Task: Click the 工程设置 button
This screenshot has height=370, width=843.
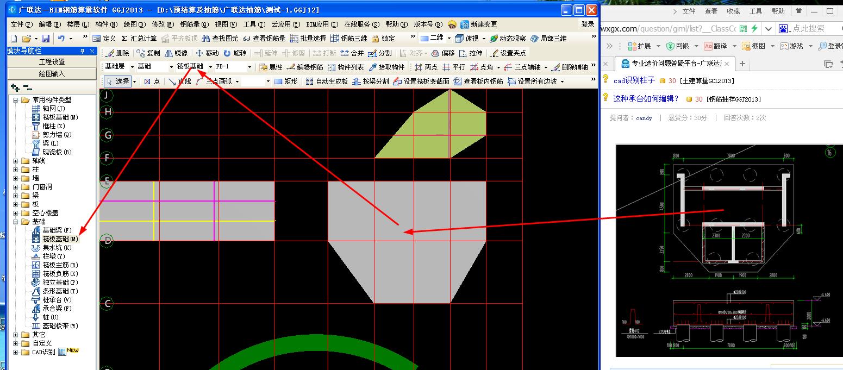Action: pos(52,62)
